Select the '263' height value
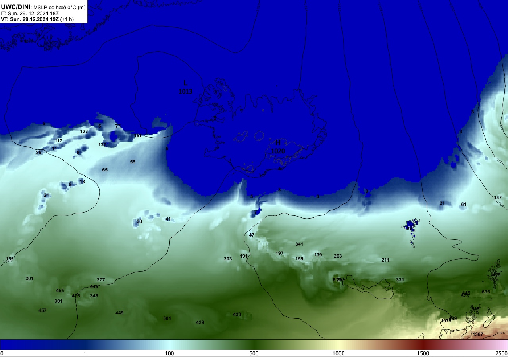Screen dimensions: 508x357 pos(338,256)
